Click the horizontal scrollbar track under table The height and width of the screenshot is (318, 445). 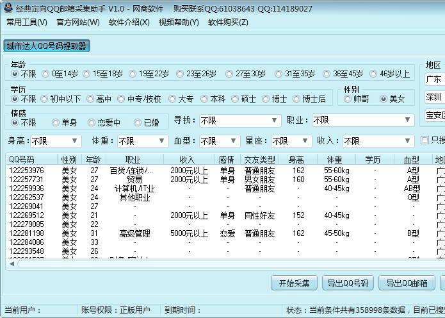(231, 264)
